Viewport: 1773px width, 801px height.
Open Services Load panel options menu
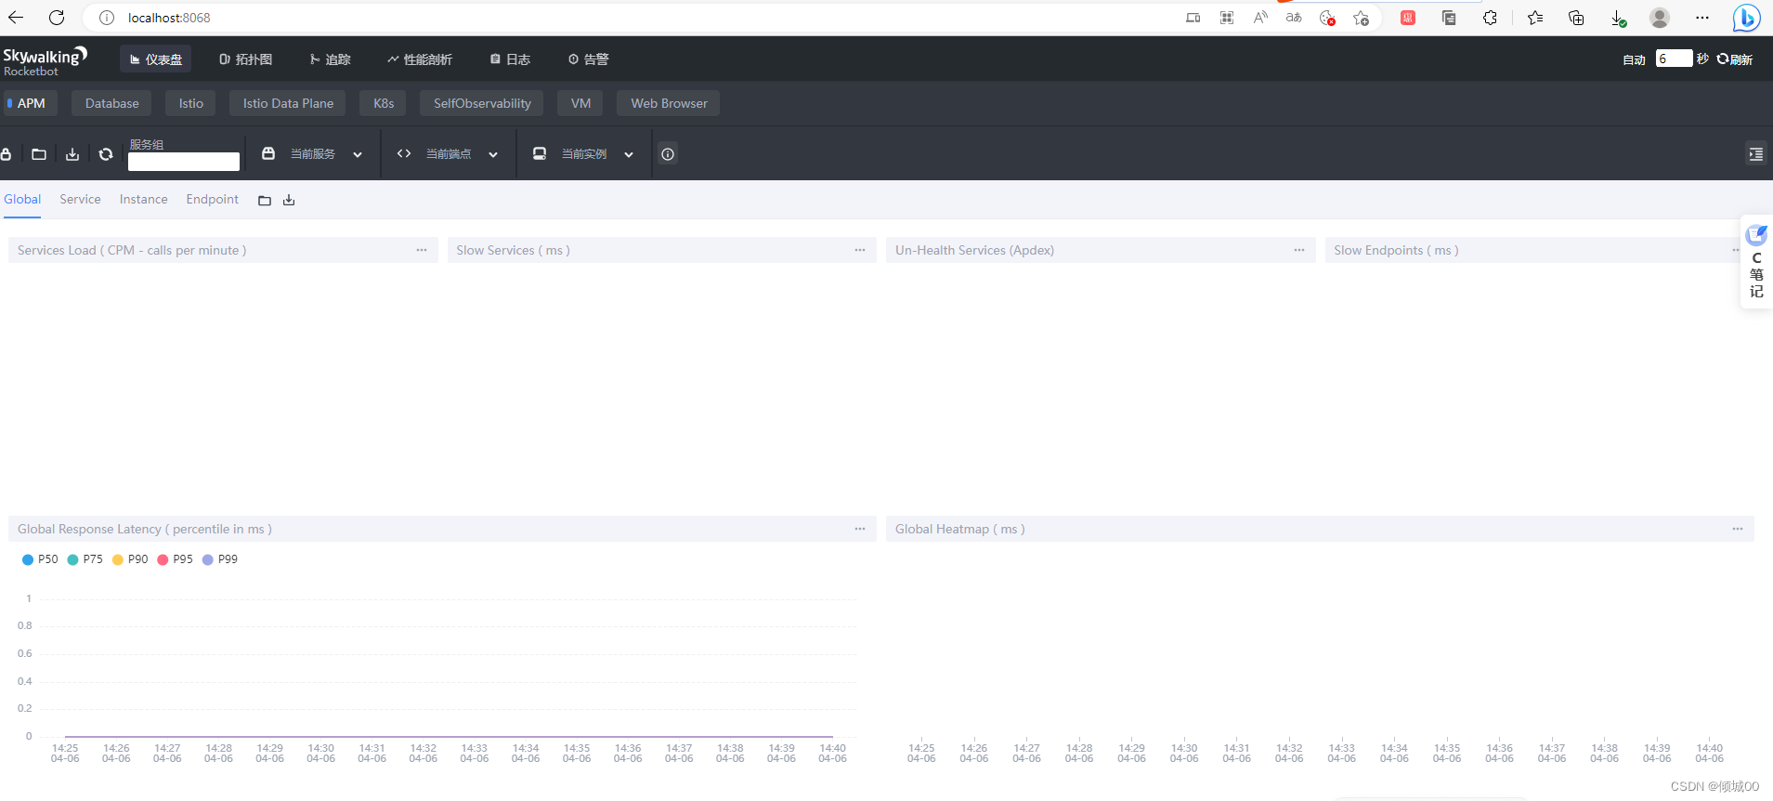coord(422,250)
